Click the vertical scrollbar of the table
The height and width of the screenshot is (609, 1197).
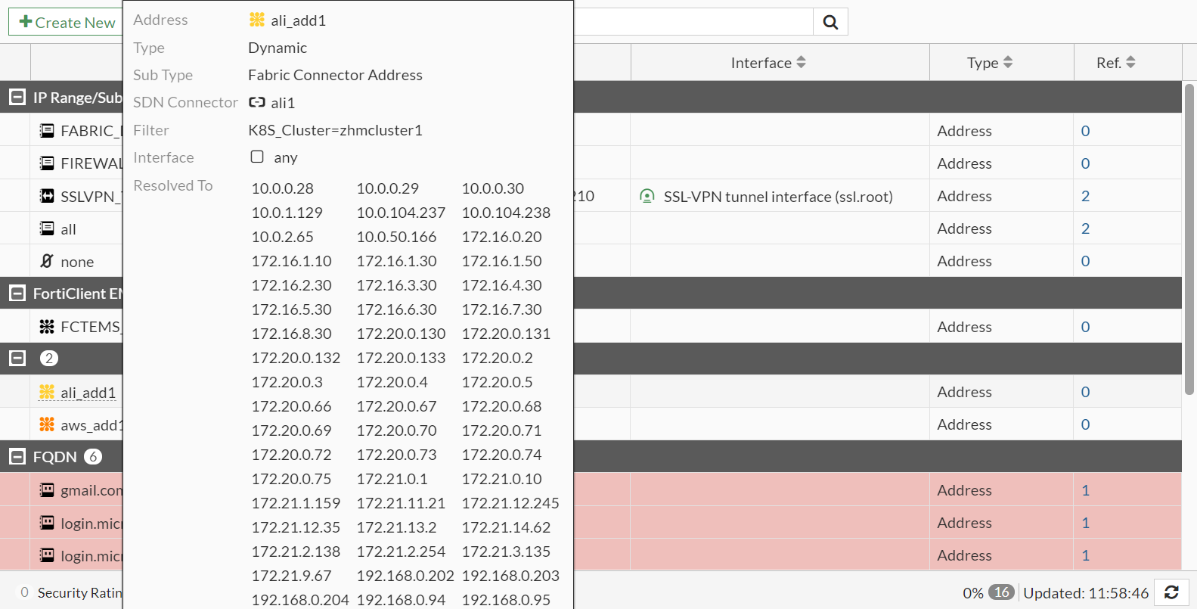click(1189, 238)
